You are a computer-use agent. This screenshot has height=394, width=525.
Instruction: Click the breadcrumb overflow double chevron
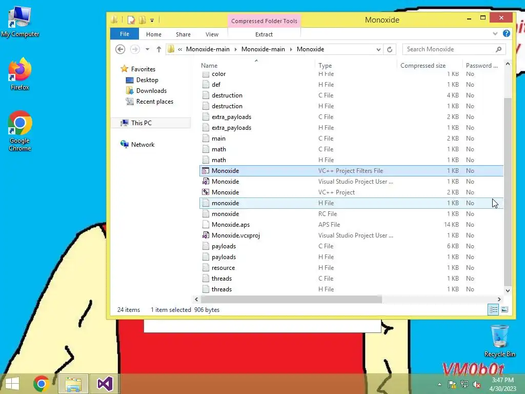pos(180,49)
